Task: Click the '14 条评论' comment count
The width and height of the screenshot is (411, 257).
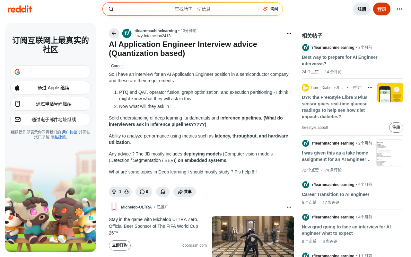Action: pos(333,72)
